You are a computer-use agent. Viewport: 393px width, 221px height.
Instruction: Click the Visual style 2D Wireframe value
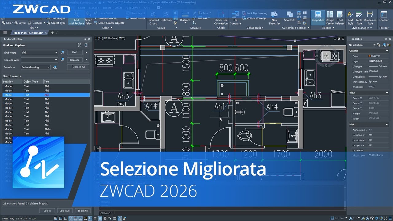click(x=378, y=155)
